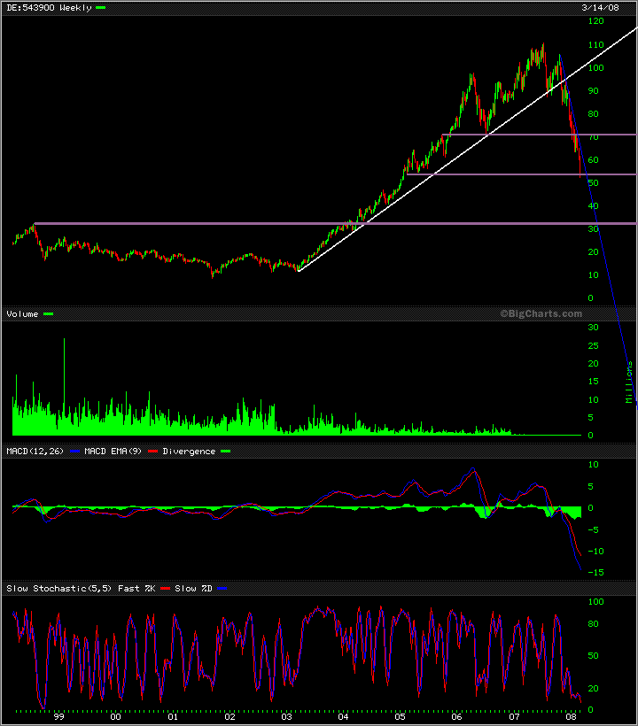
Task: Click the 00 year label on time axis
Action: coord(115,717)
